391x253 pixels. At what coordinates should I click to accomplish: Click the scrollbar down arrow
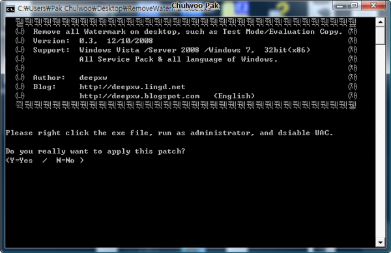(380, 243)
